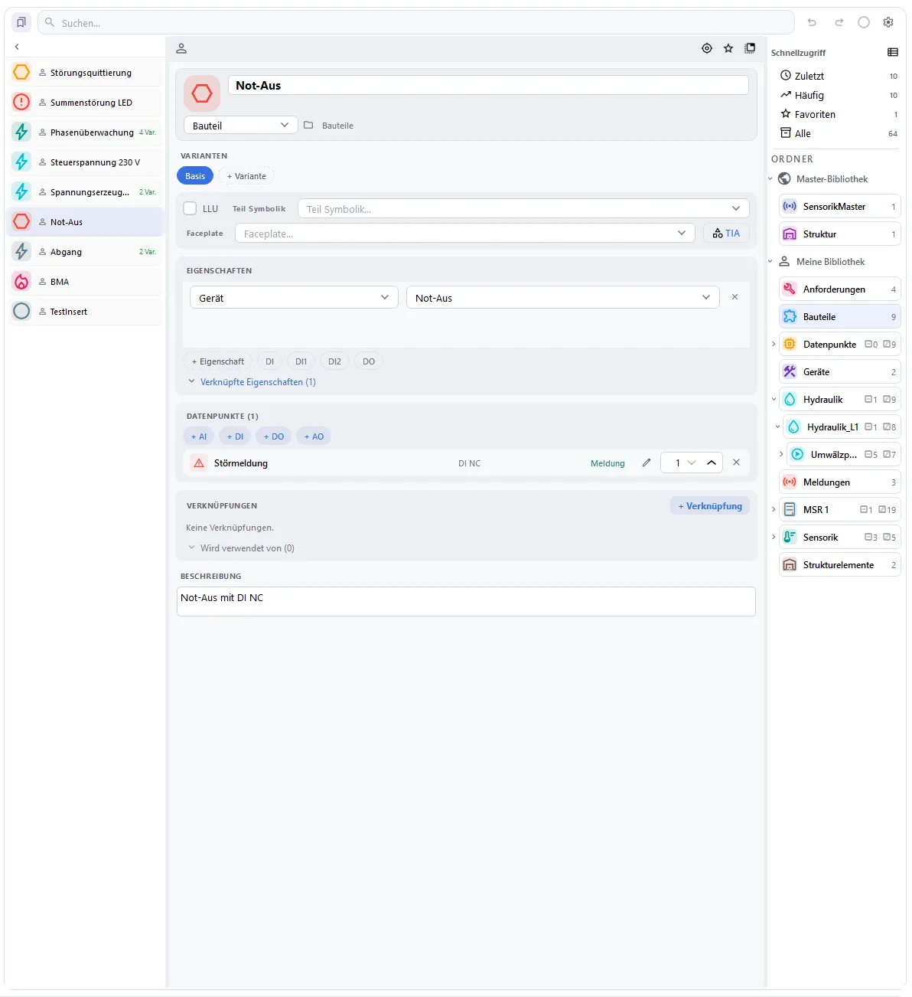
Task: Open Favoriten quick access
Action: click(x=838, y=114)
